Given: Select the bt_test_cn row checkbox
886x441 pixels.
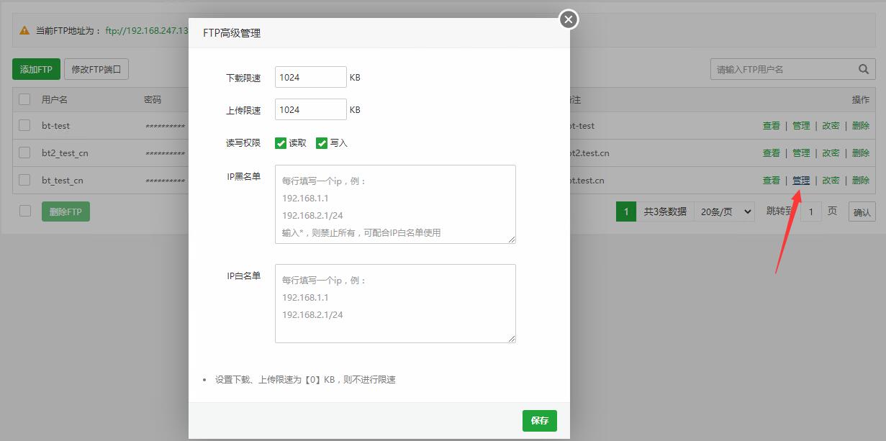Looking at the screenshot, I should pyautogui.click(x=24, y=180).
